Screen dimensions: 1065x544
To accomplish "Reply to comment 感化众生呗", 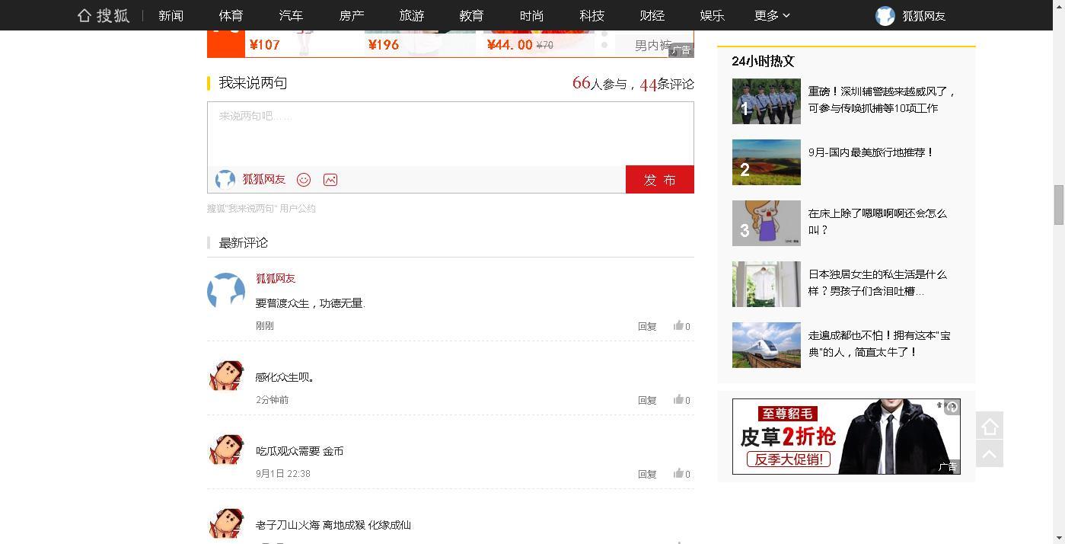I will coord(647,400).
